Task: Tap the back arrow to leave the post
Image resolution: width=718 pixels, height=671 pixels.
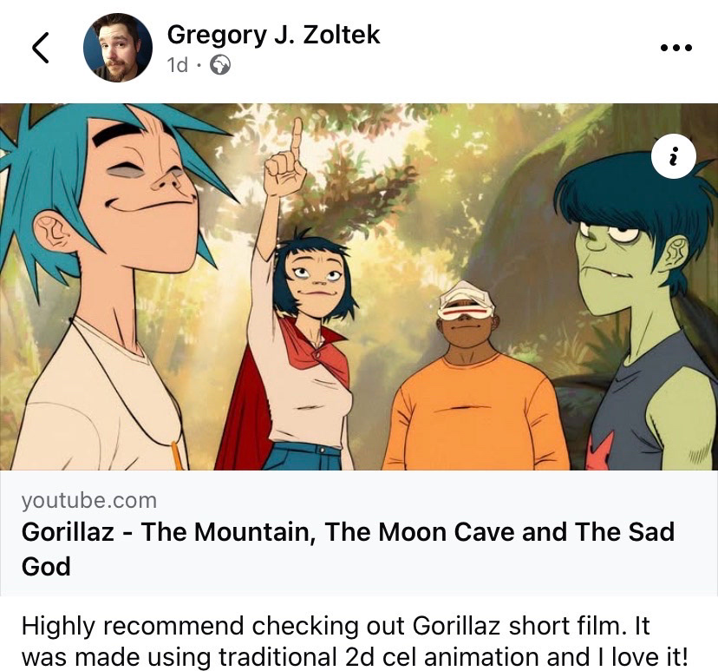Action: click(41, 49)
